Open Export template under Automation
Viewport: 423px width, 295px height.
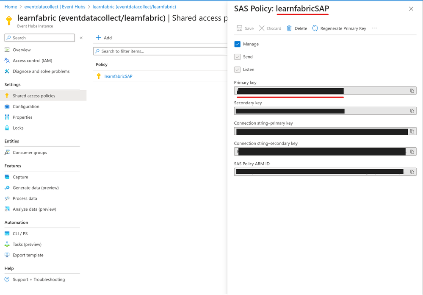[x=28, y=255]
